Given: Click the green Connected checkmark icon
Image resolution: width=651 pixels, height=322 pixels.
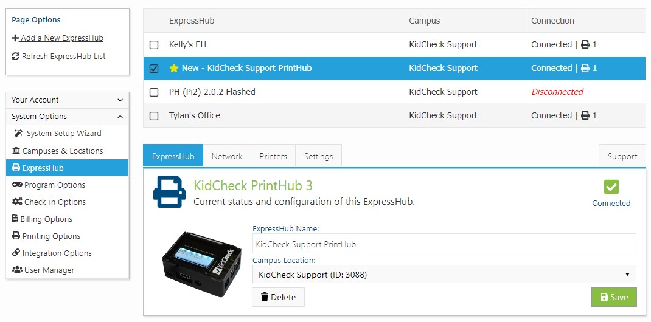Looking at the screenshot, I should (x=611, y=187).
